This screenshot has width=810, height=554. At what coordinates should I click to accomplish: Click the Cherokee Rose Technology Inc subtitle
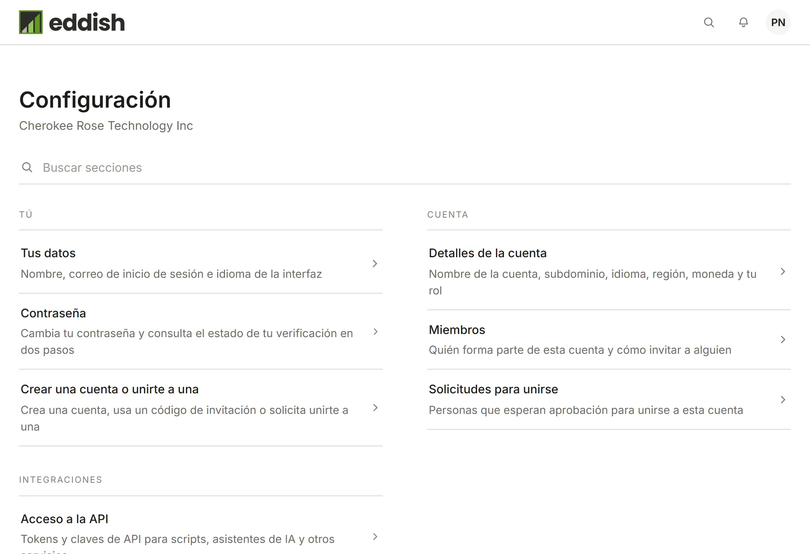pyautogui.click(x=106, y=126)
